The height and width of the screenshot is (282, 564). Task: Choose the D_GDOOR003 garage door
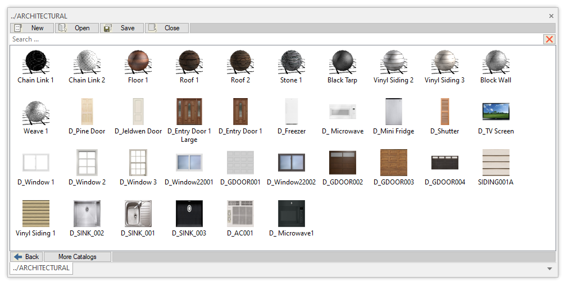(x=394, y=163)
